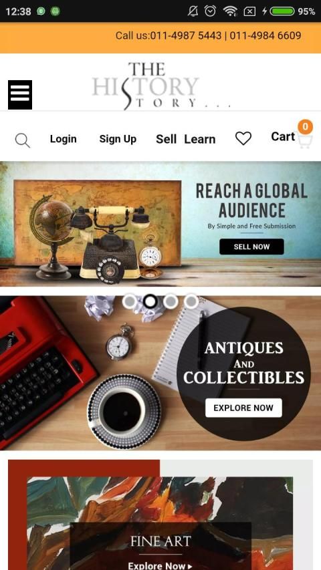Select the third carousel dot
Screen dimensions: 321x570
tap(171, 301)
